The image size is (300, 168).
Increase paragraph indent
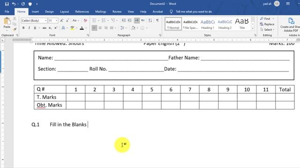(x=129, y=21)
